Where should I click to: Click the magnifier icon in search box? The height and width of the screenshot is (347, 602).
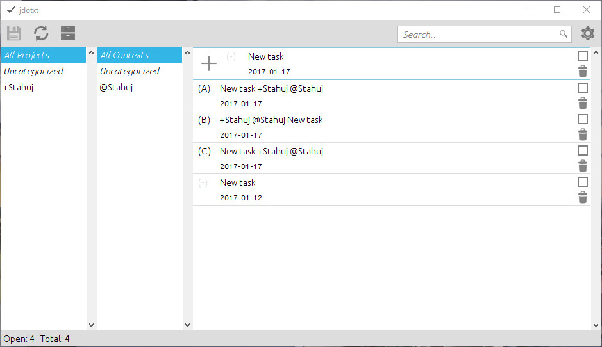[x=564, y=34]
